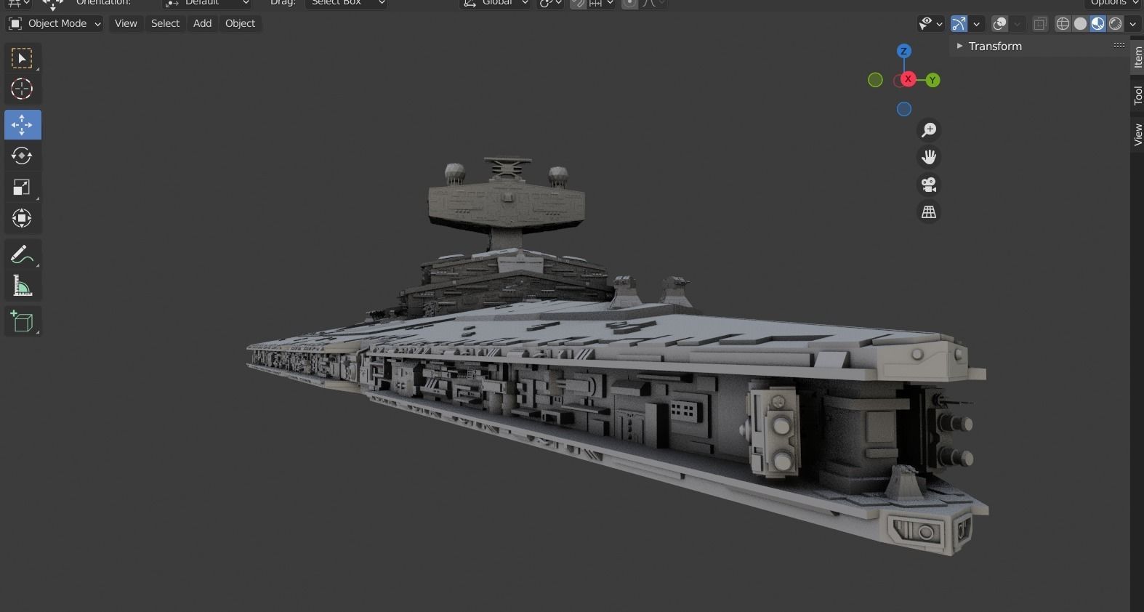Screen dimensions: 1144x612
Task: Switch to the View sidebar tab
Action: [1137, 134]
